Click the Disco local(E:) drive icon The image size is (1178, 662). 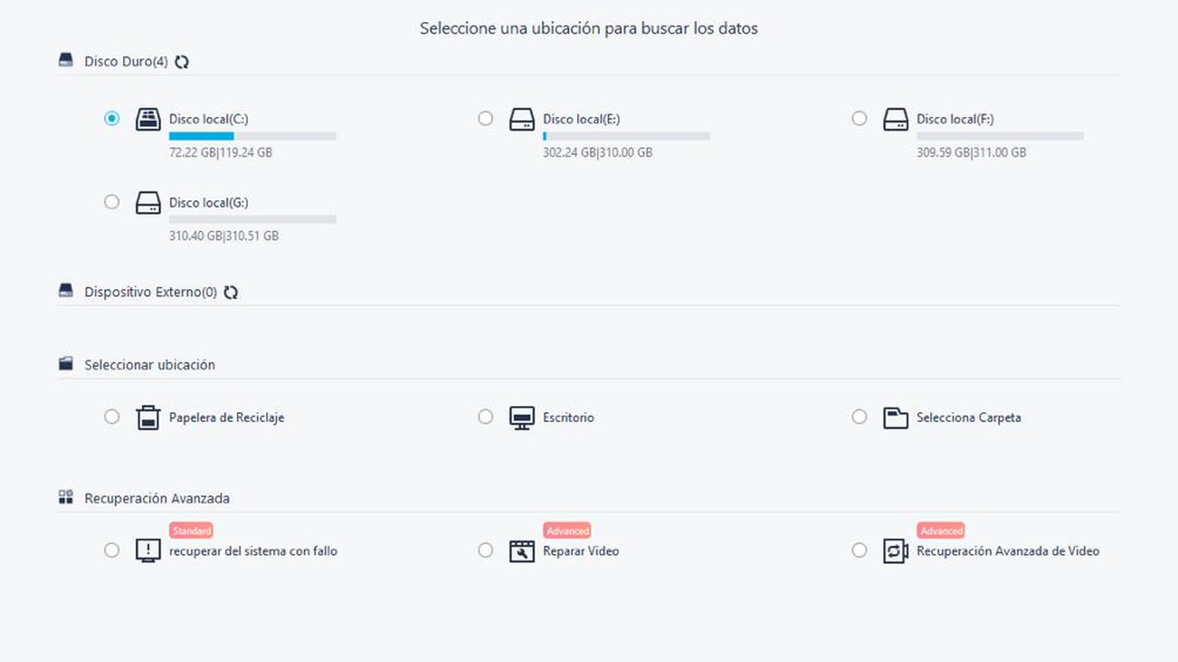tap(522, 119)
